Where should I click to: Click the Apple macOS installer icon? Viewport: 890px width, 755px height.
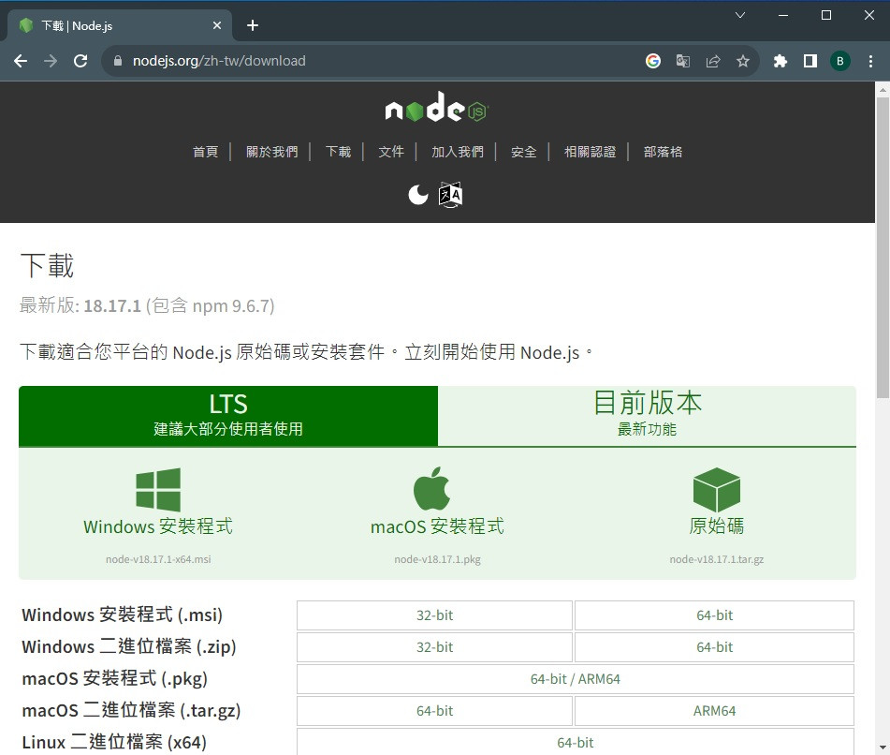432,489
